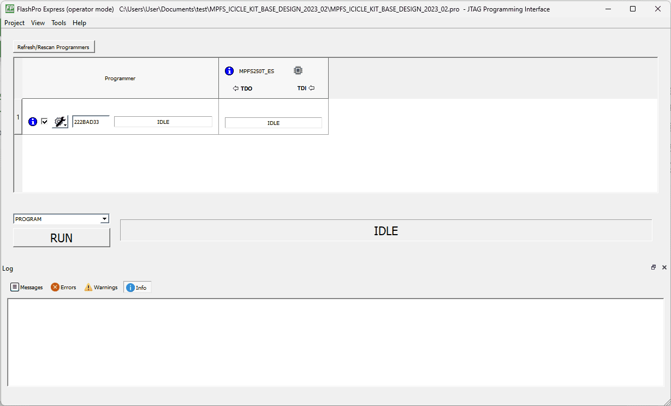Click Refresh/Rescan Programmers button
This screenshot has height=406, width=671.
click(x=54, y=47)
